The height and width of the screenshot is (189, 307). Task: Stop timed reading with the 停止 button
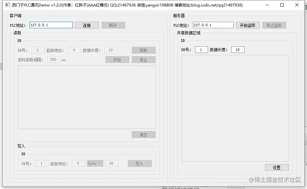[144, 59]
